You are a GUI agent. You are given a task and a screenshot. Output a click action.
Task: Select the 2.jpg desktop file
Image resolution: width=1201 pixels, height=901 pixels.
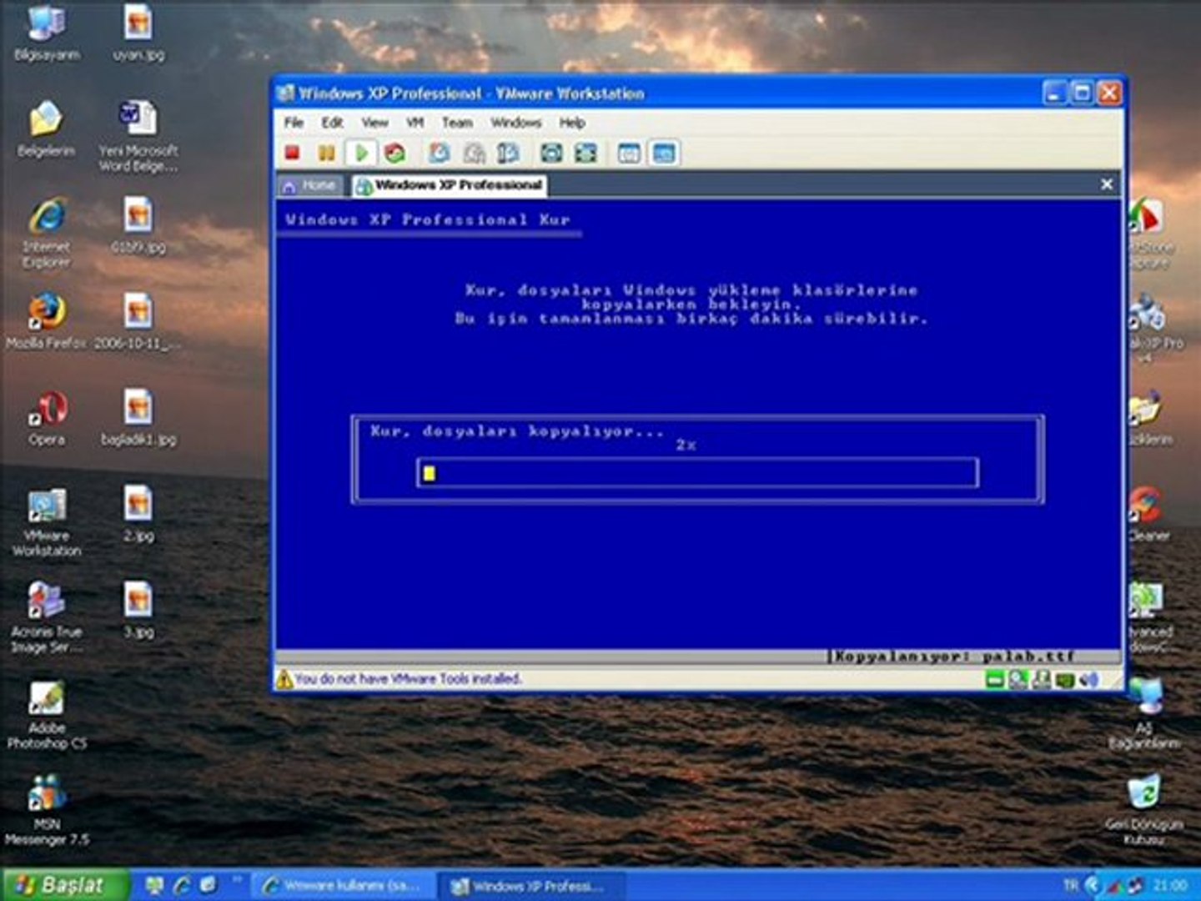click(138, 513)
